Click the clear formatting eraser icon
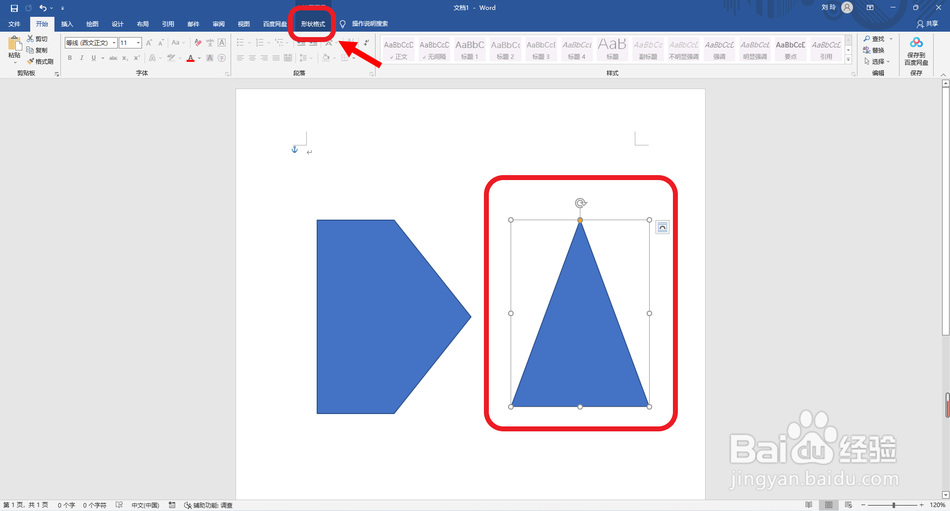Screen dimensions: 950x511 point(198,43)
